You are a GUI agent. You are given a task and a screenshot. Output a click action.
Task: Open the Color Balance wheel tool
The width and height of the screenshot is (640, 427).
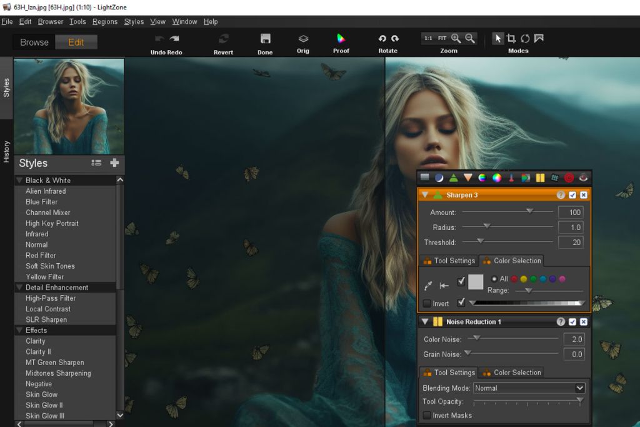(x=497, y=177)
